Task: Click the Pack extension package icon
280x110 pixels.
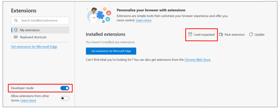Action: tap(221, 35)
